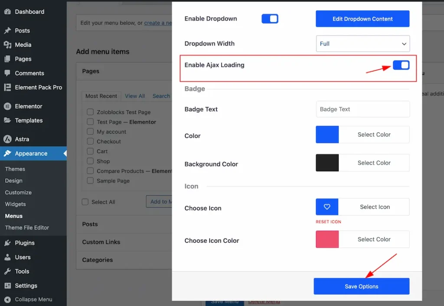The height and width of the screenshot is (306, 444).
Task: Open Media via its sidebar icon
Action: [x=7, y=45]
